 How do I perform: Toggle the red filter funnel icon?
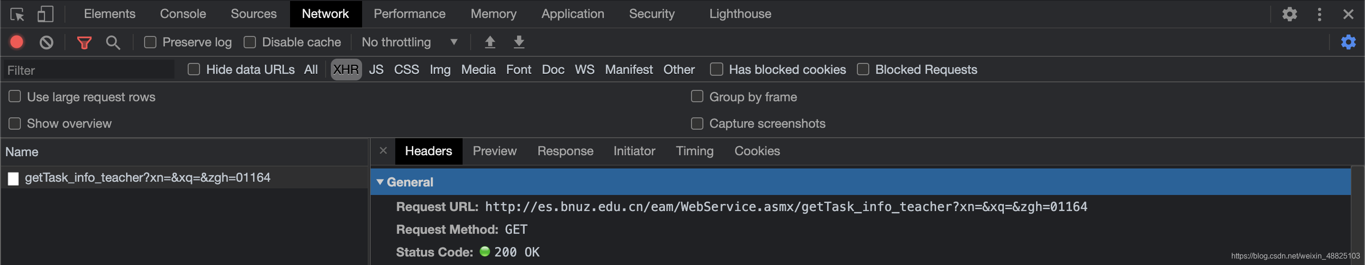click(x=84, y=42)
